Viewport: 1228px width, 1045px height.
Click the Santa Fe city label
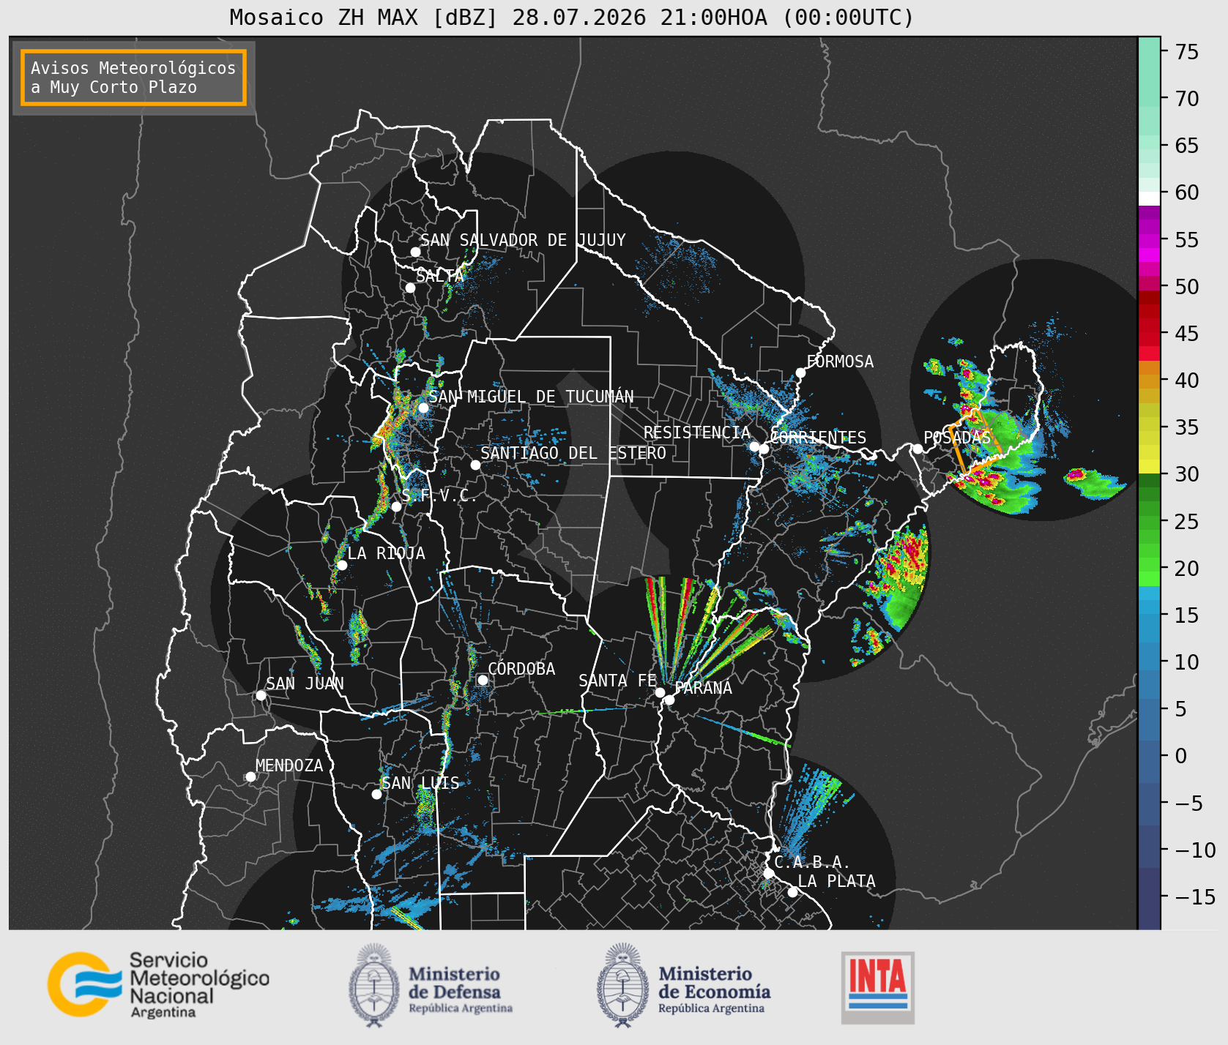coord(617,681)
